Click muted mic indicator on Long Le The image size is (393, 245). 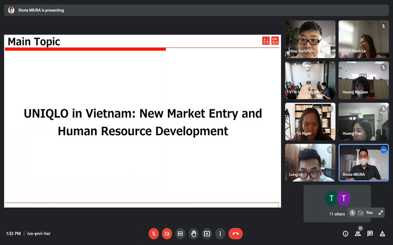[330, 150]
